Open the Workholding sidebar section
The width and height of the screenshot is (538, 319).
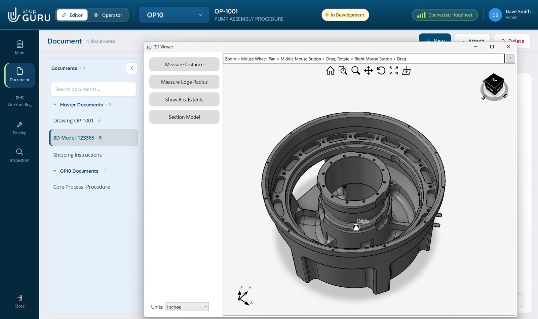tap(20, 101)
